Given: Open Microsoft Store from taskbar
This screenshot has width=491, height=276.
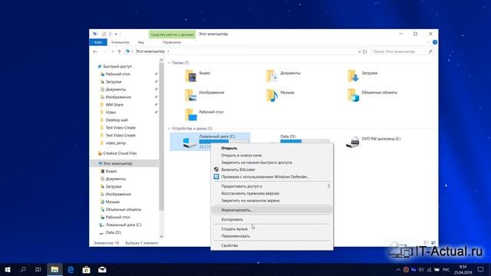Looking at the screenshot, I should point(86,269).
